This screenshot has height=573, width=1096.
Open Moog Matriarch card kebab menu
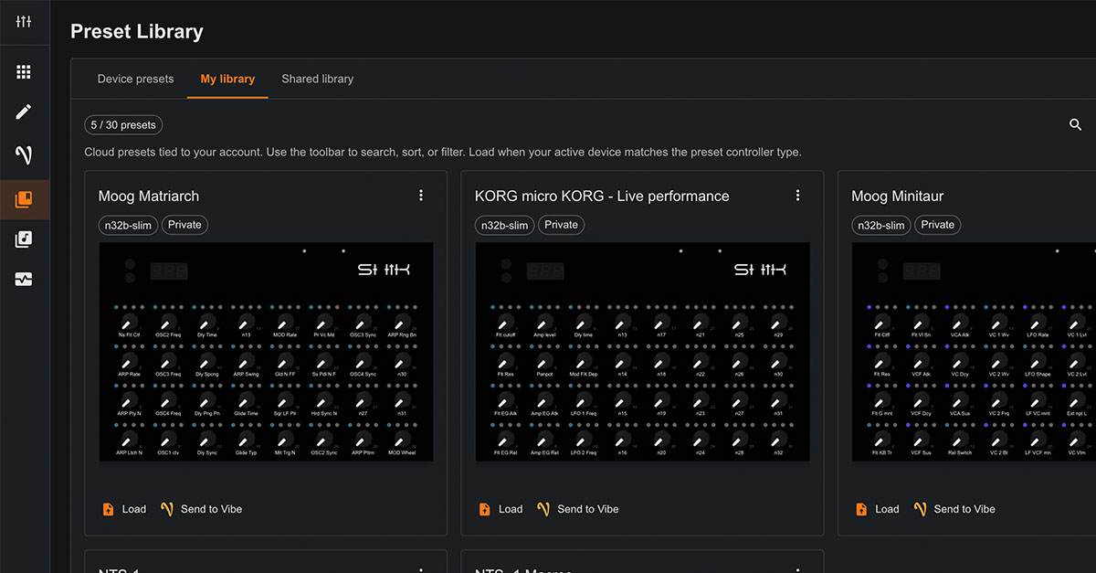(421, 196)
